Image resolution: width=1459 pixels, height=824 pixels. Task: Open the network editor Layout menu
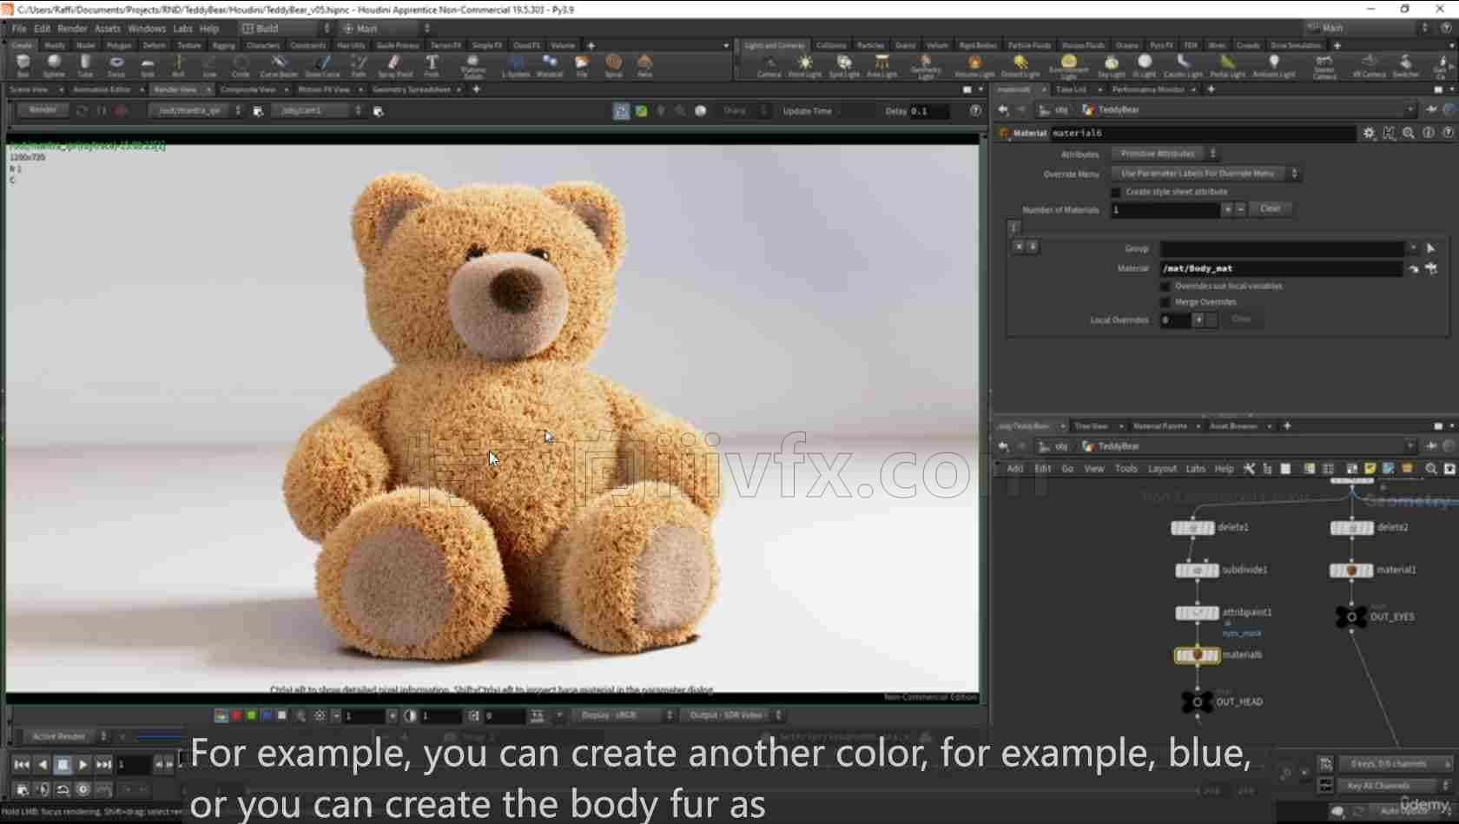1162,469
